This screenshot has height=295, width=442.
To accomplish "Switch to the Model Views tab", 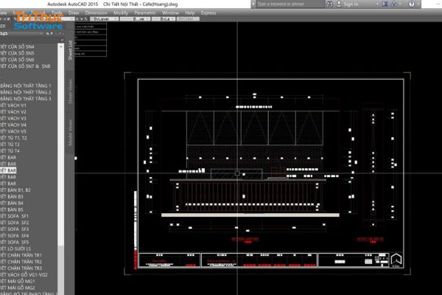I will (x=70, y=133).
